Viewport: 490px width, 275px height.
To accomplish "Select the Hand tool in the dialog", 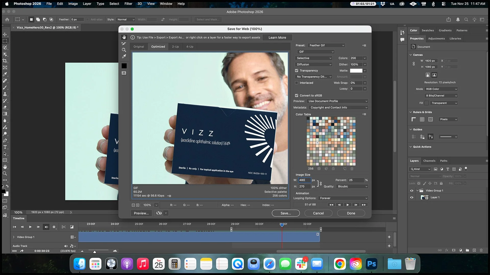I will pos(124,37).
